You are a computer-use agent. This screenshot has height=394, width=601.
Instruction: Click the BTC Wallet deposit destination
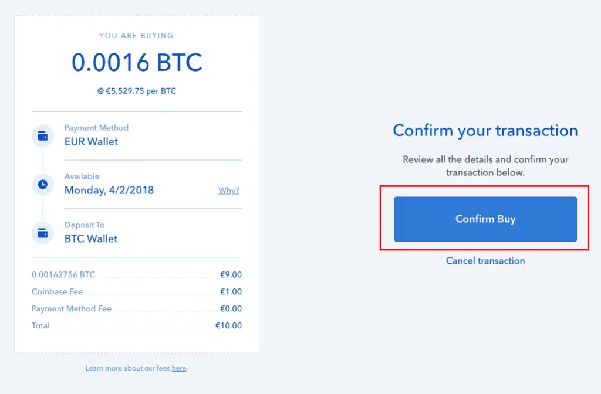(91, 239)
